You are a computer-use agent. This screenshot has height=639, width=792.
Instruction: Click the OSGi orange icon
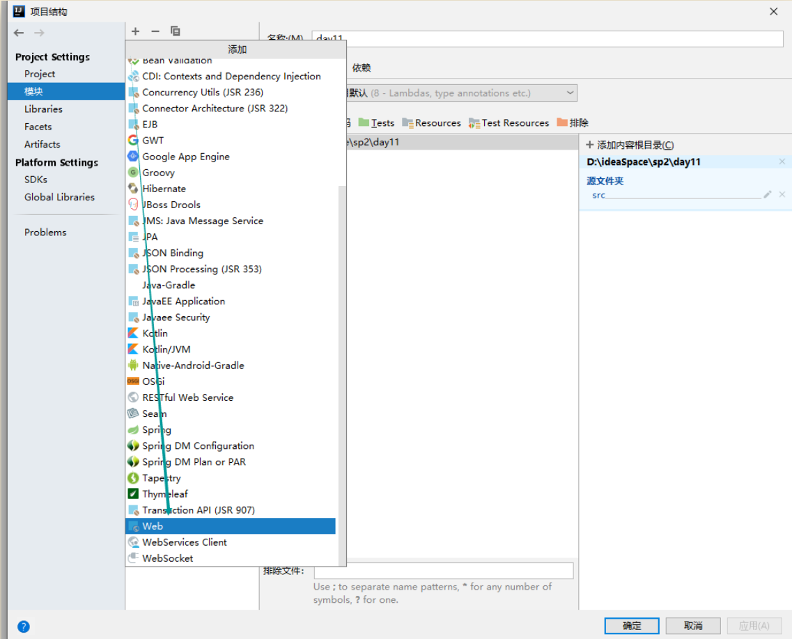[x=133, y=381]
